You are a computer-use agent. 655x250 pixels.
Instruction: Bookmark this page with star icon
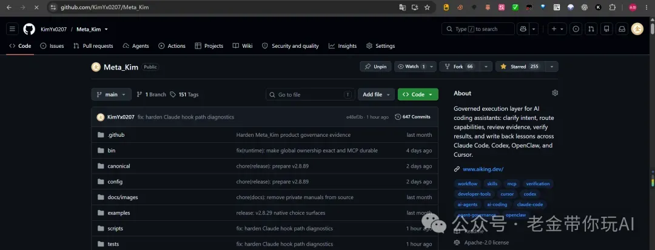[x=427, y=7]
